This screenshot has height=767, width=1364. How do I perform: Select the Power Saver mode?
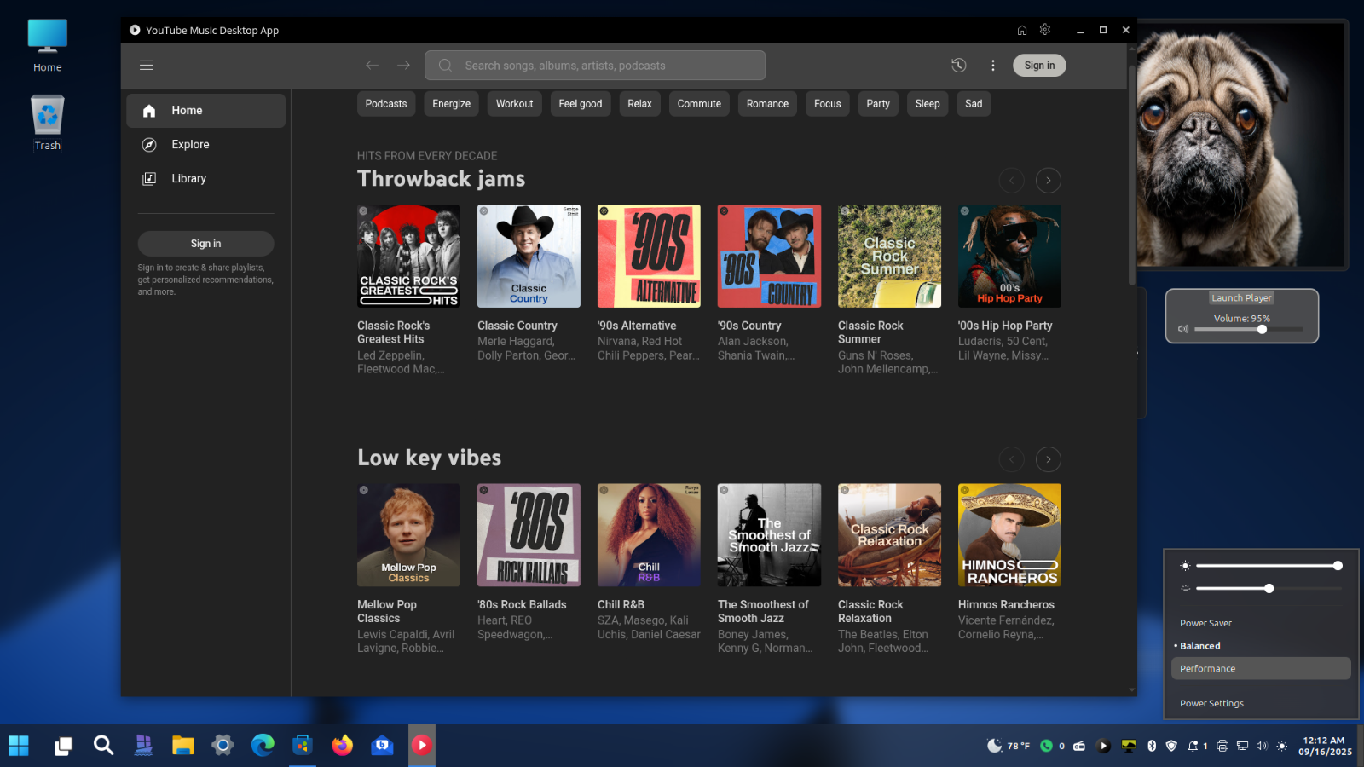[x=1205, y=623]
